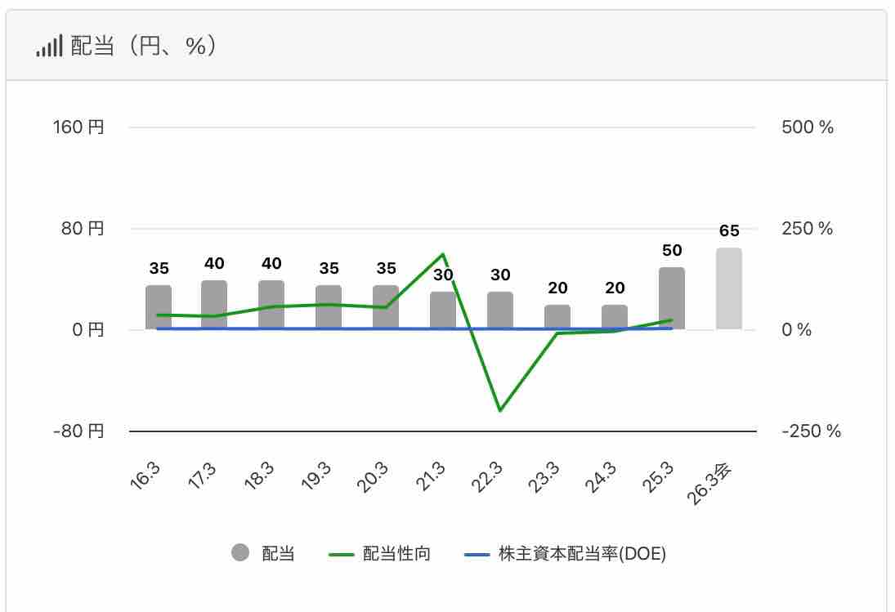Click the gray circle 配当 legend icon

tap(239, 553)
